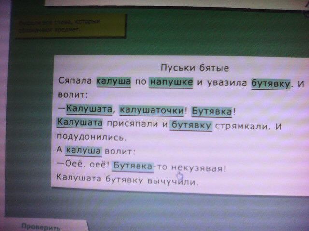Select the word подудонились
Viewport: 309px width, 231px height.
[91, 137]
